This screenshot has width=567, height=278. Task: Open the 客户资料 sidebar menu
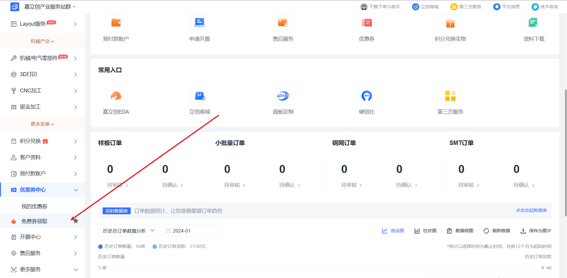(x=43, y=157)
